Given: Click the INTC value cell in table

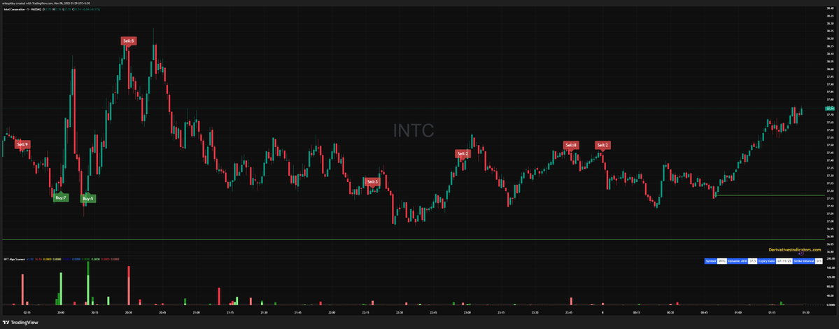Looking at the screenshot, I should [x=722, y=261].
